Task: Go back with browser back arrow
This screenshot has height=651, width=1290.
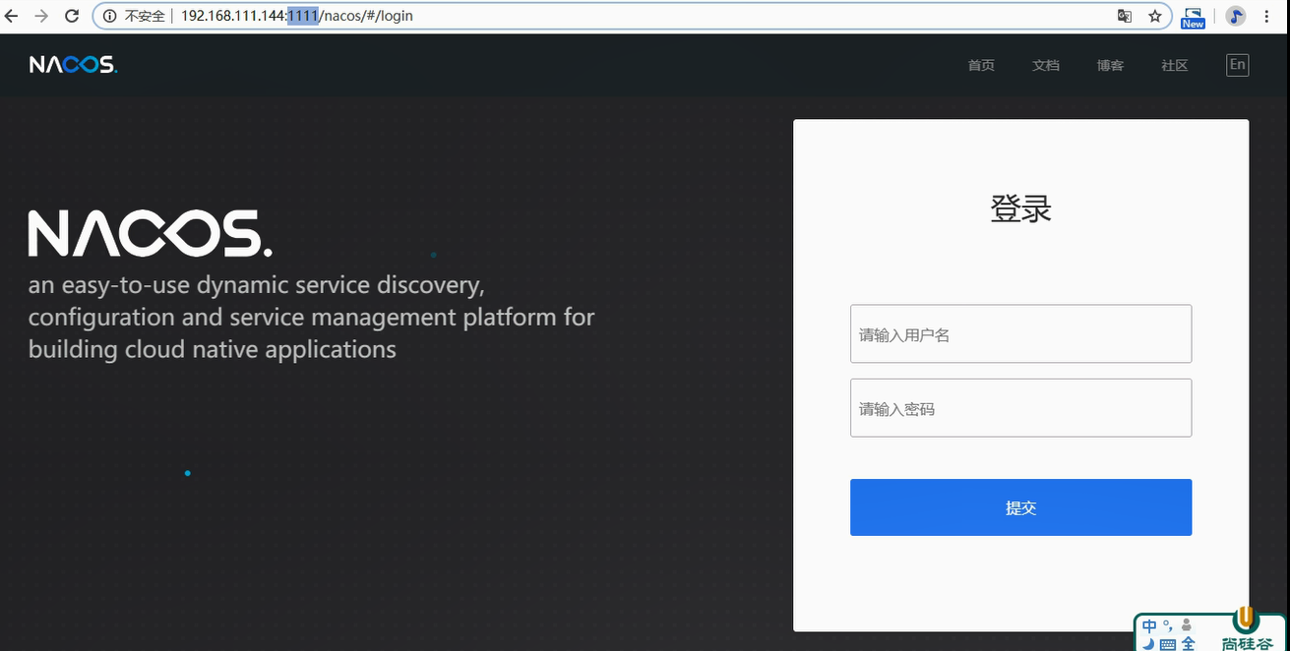Action: (x=12, y=17)
